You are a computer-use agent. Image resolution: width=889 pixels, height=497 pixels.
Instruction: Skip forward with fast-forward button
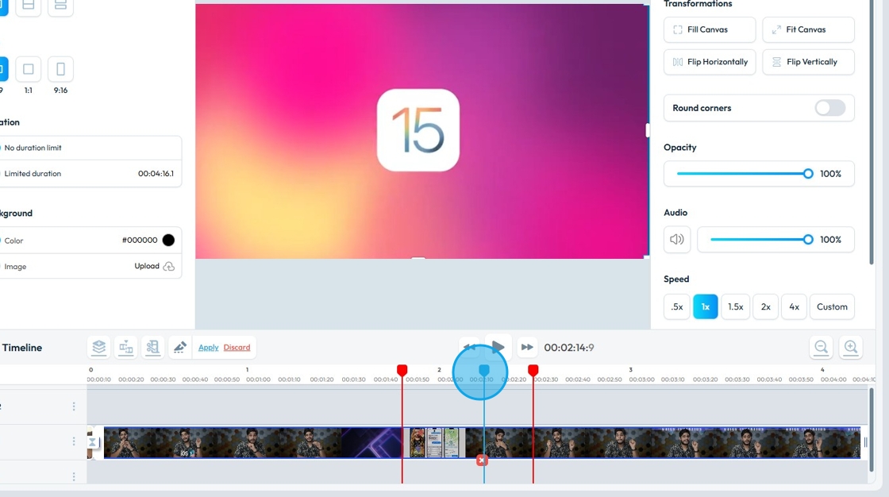pyautogui.click(x=527, y=347)
